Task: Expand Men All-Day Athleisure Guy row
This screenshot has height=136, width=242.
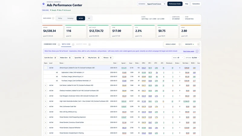Action: pos(46,112)
